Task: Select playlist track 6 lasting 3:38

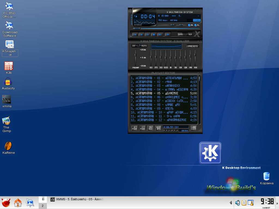Action: (164, 97)
